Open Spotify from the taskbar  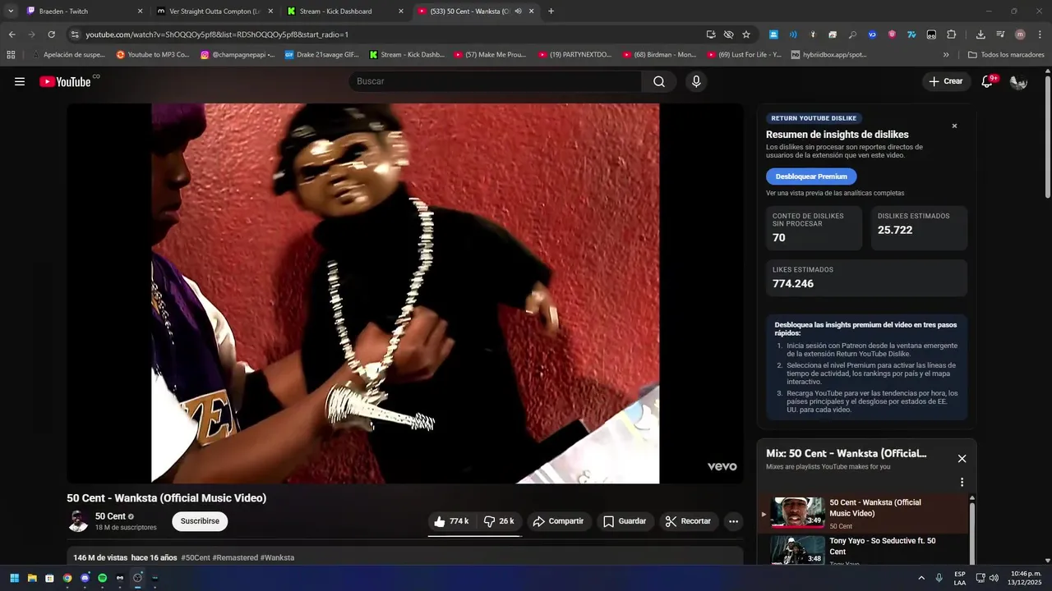(102, 578)
